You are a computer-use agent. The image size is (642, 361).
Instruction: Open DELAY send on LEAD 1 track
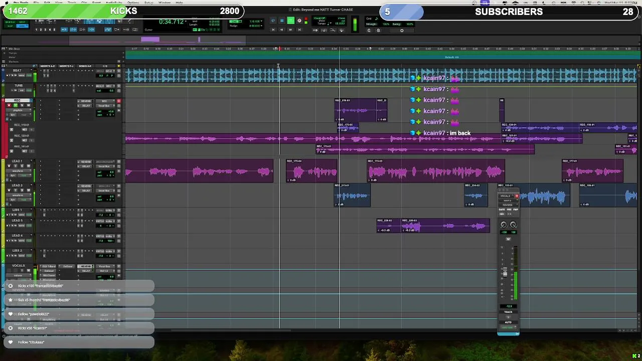(85, 166)
